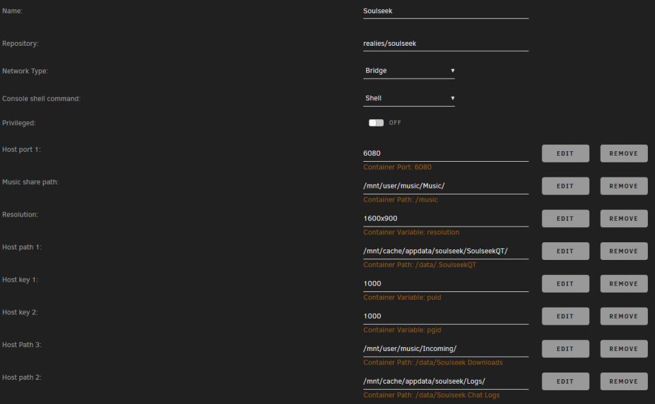Image resolution: width=655 pixels, height=404 pixels.
Task: Remove the Resolution variable
Action: pyautogui.click(x=624, y=219)
